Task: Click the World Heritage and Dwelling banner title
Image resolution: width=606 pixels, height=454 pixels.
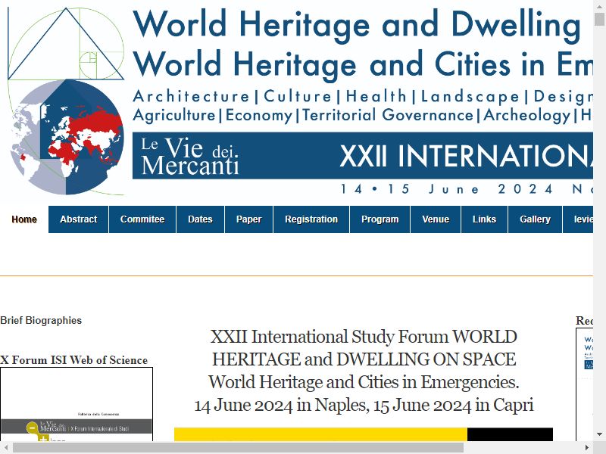Action: tap(357, 24)
